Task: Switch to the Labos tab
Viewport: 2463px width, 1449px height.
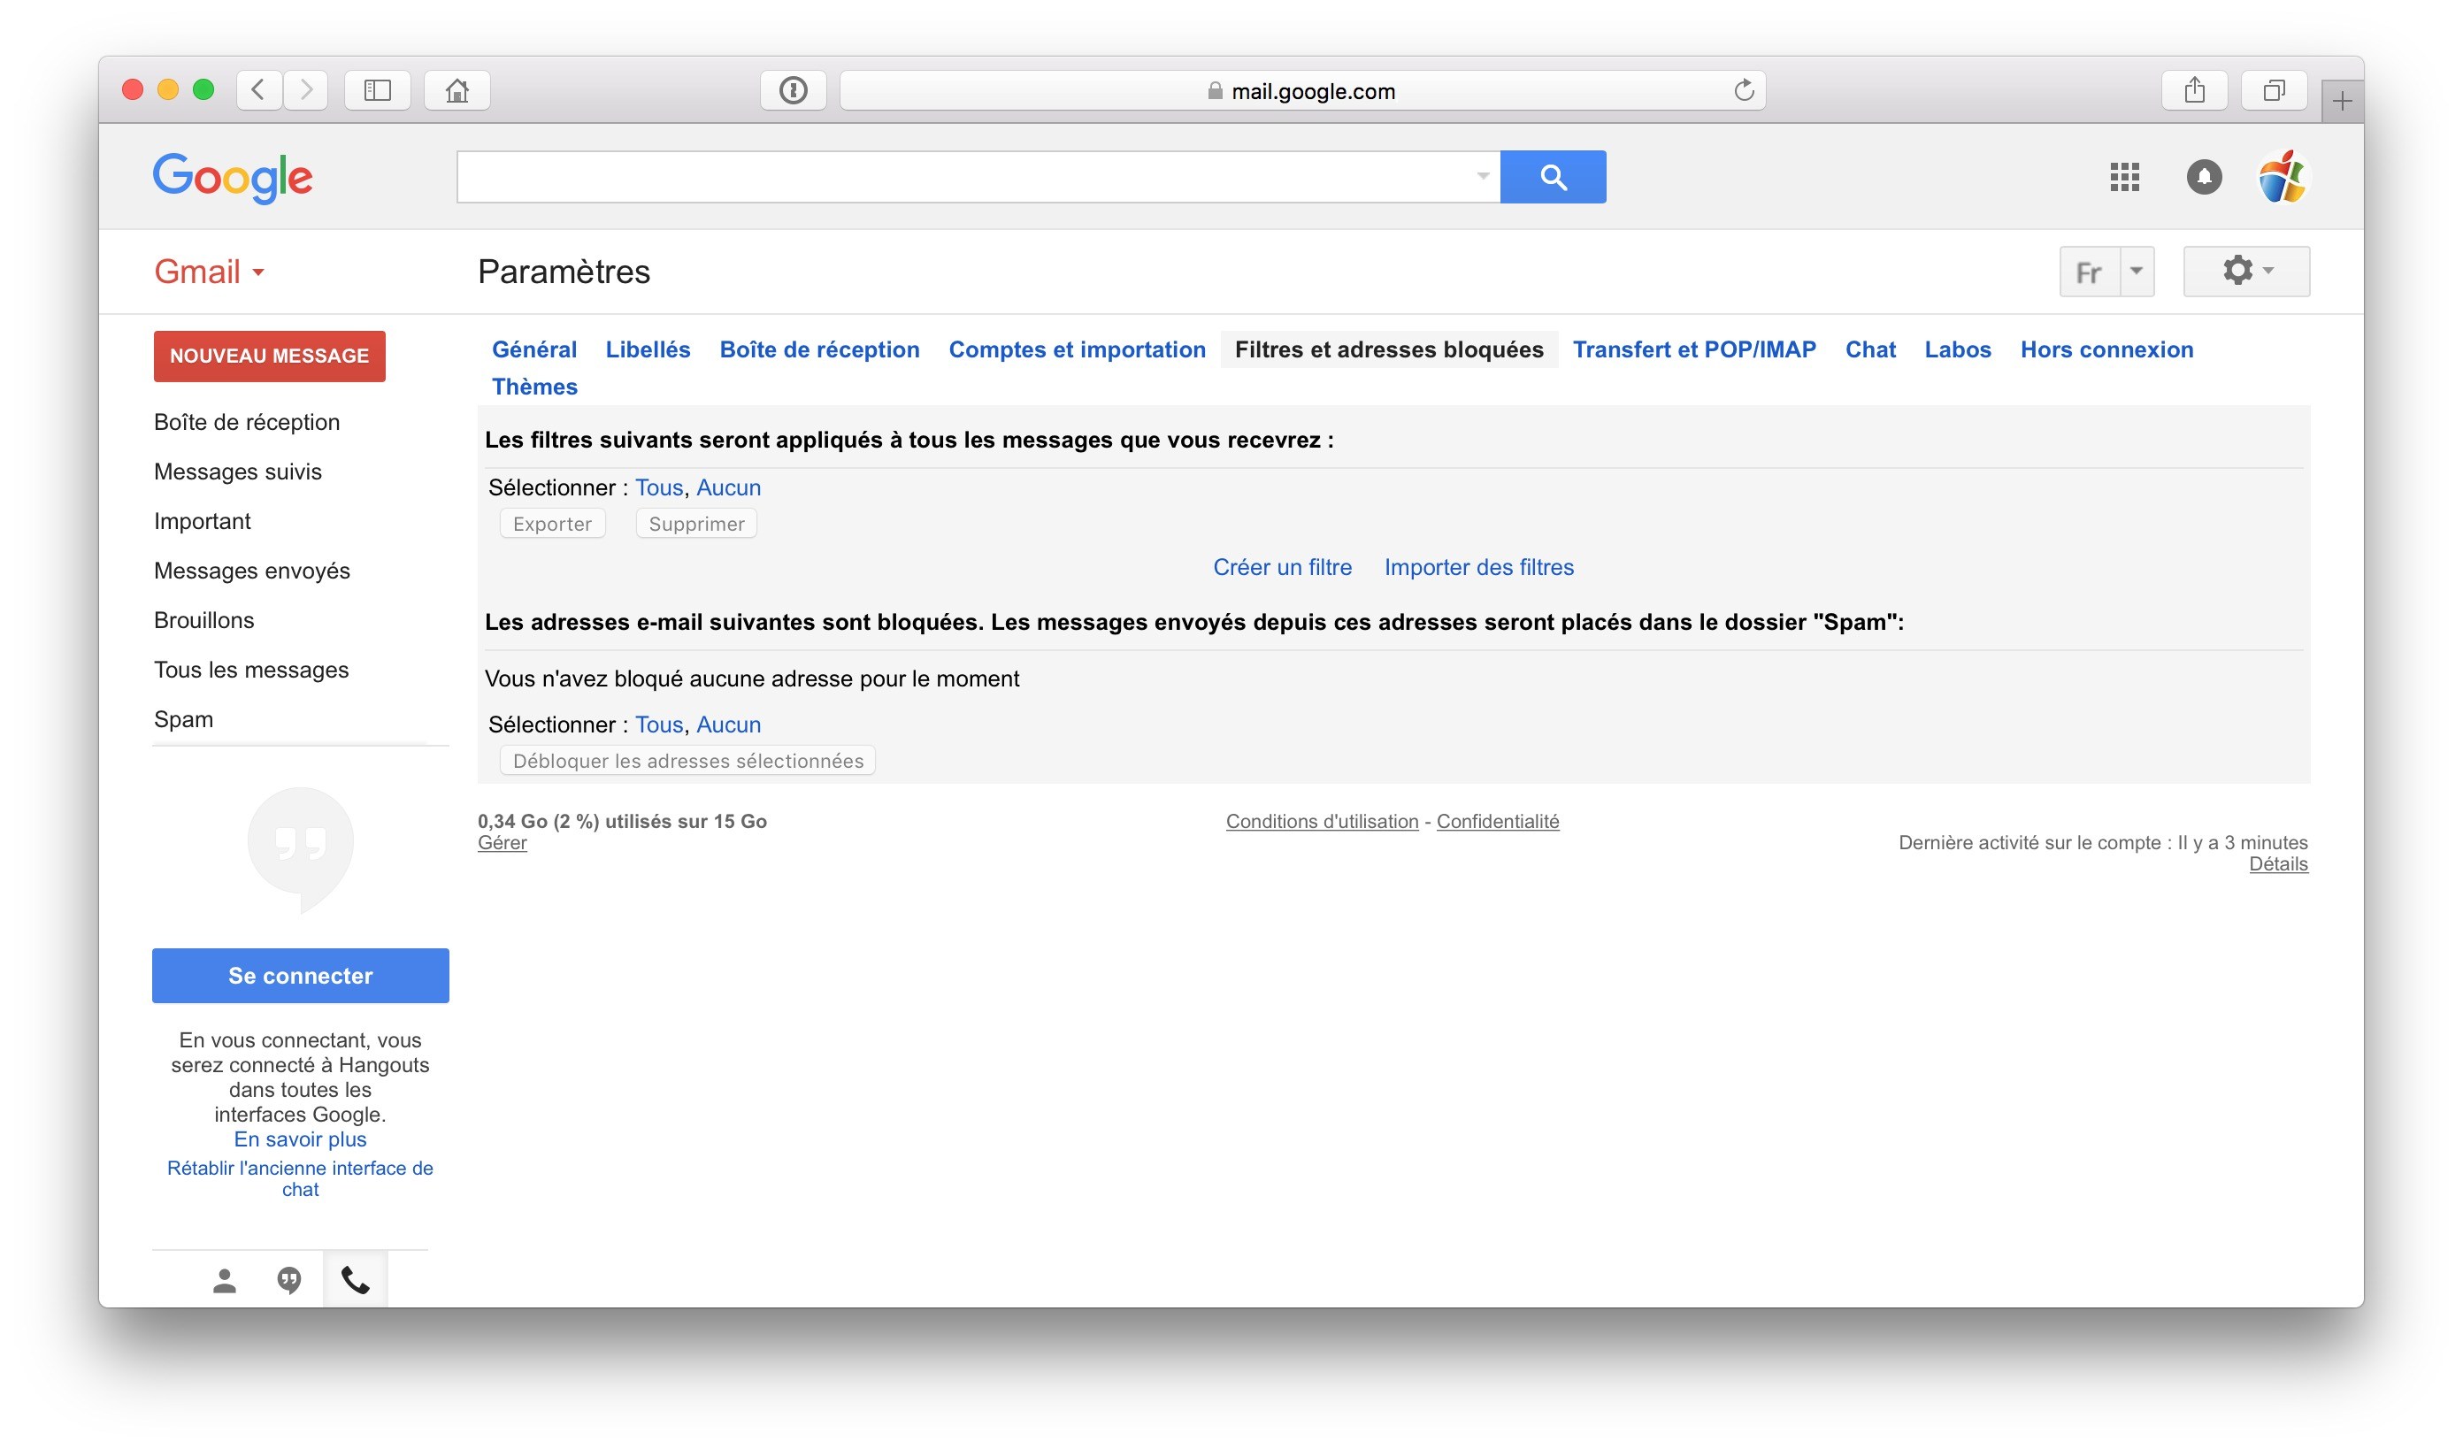Action: pos(1957,349)
